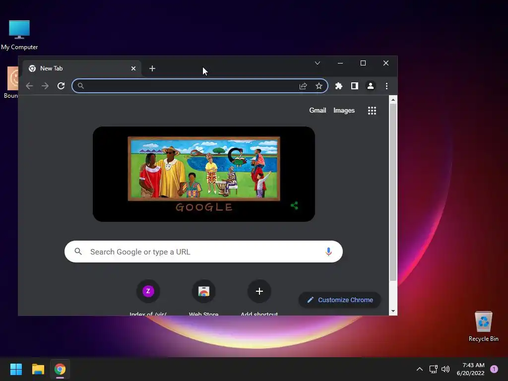Select the Recycle Bin desktop icon
This screenshot has width=508, height=381.
(483, 326)
